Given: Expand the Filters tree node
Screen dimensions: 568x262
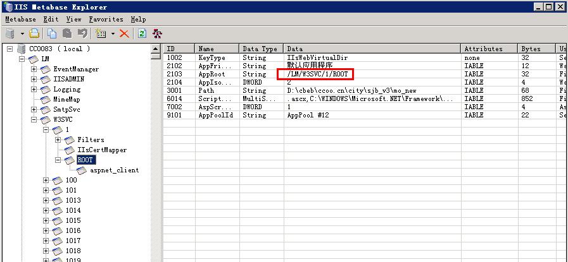Looking at the screenshot, I should [58, 140].
